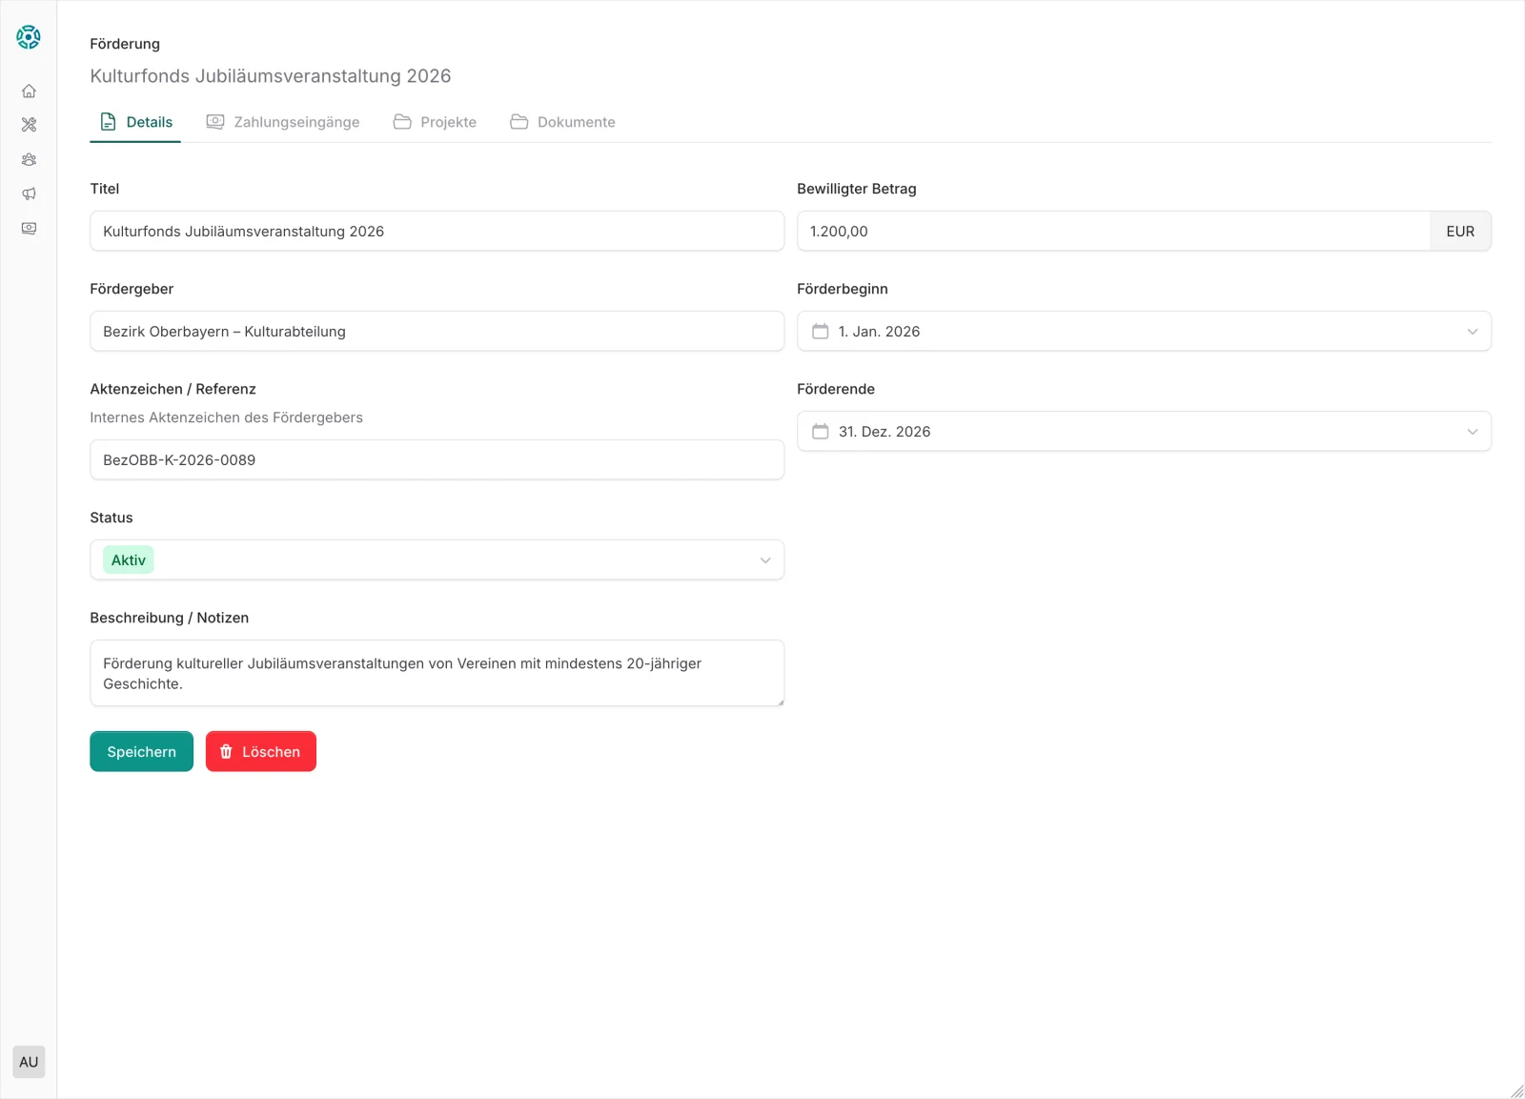Click the calendar icon next to Förderbeginn

[x=822, y=331]
